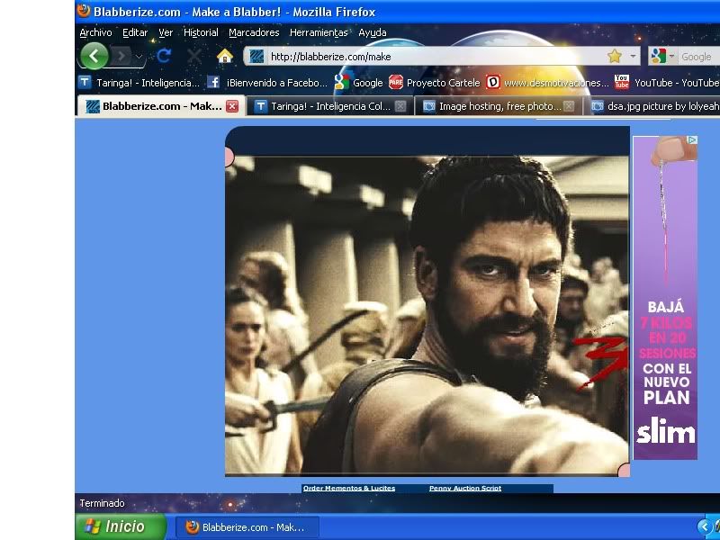Click the AdChoices icon on the ad
This screenshot has width=720, height=540.
pyautogui.click(x=692, y=140)
